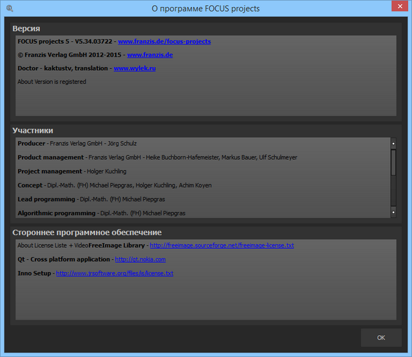Click the Concept credit line

(x=115, y=185)
